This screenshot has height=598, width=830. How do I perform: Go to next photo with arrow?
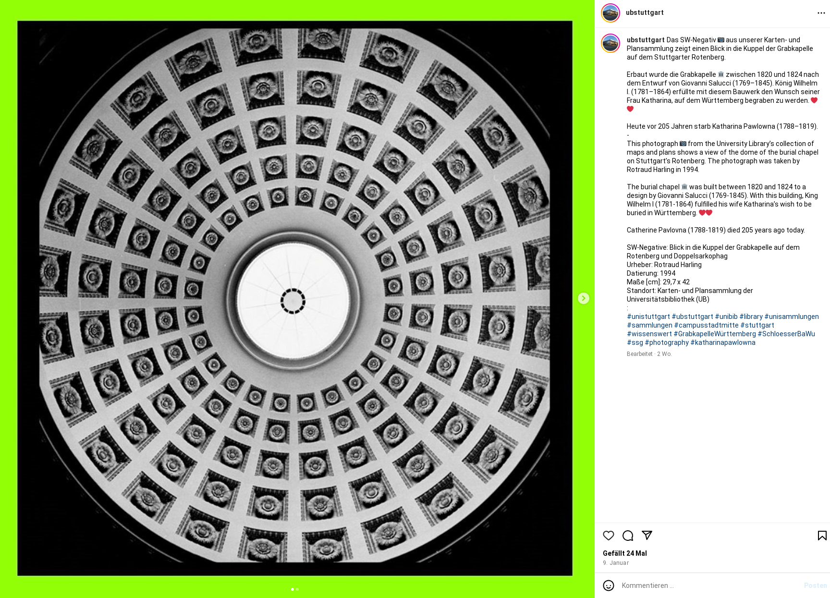[583, 298]
